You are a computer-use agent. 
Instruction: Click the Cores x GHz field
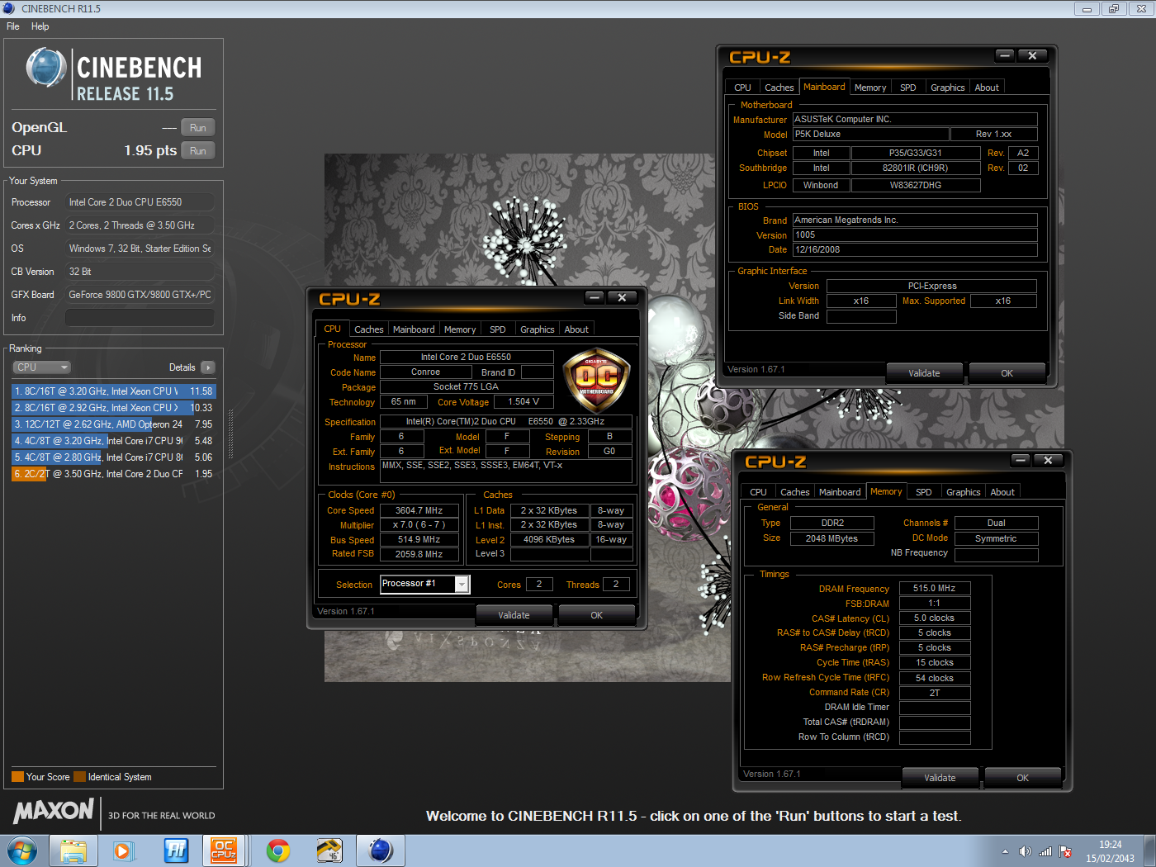point(140,225)
